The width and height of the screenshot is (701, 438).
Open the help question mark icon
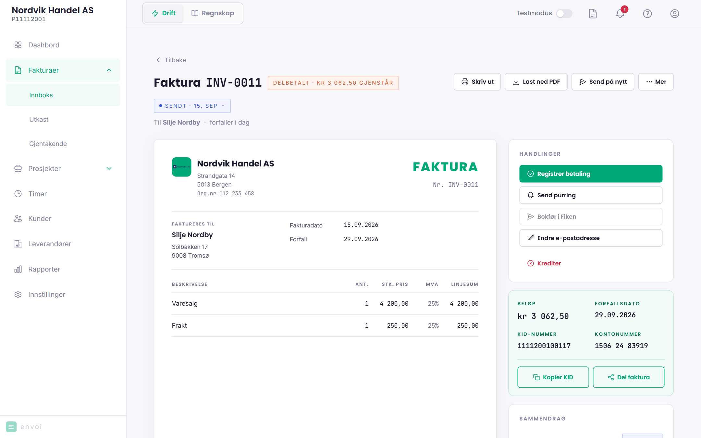point(647,13)
